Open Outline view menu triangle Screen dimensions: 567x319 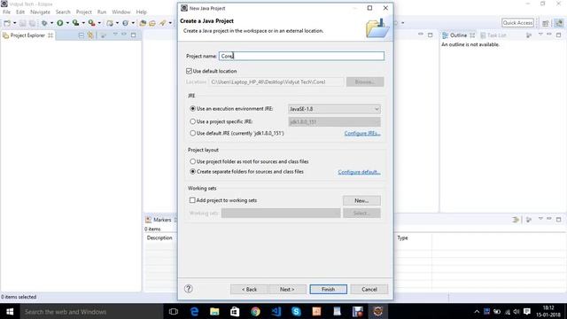[x=540, y=35]
